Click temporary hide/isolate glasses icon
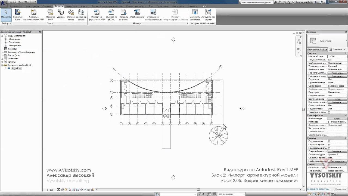Viewport: 348px width, 196px height. point(82,190)
